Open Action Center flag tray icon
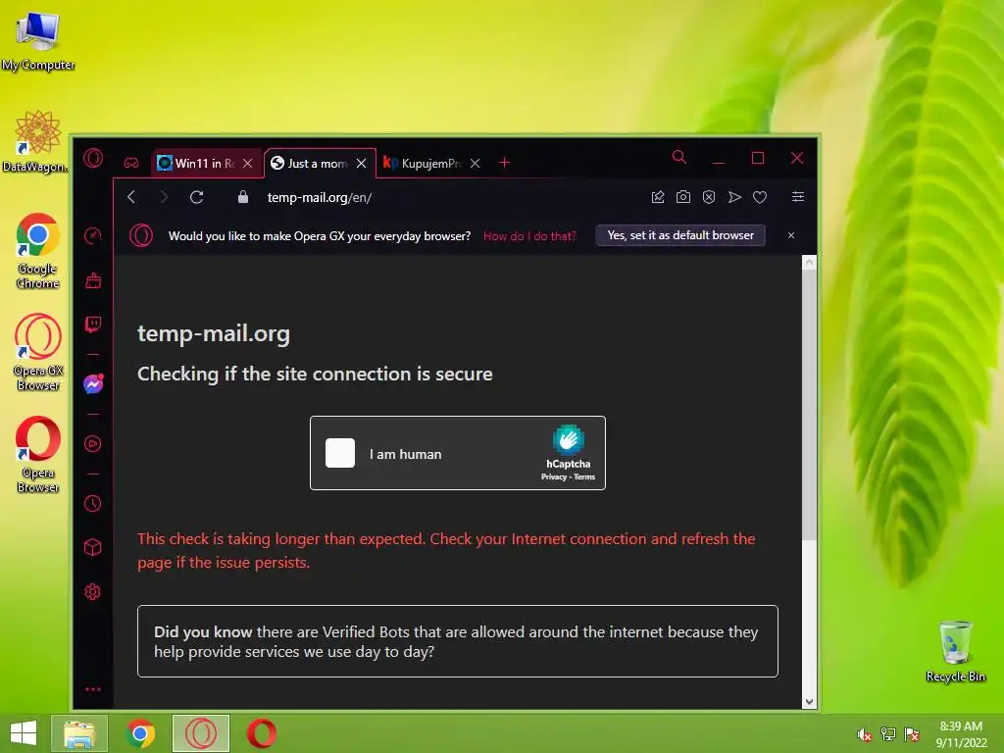 [912, 734]
